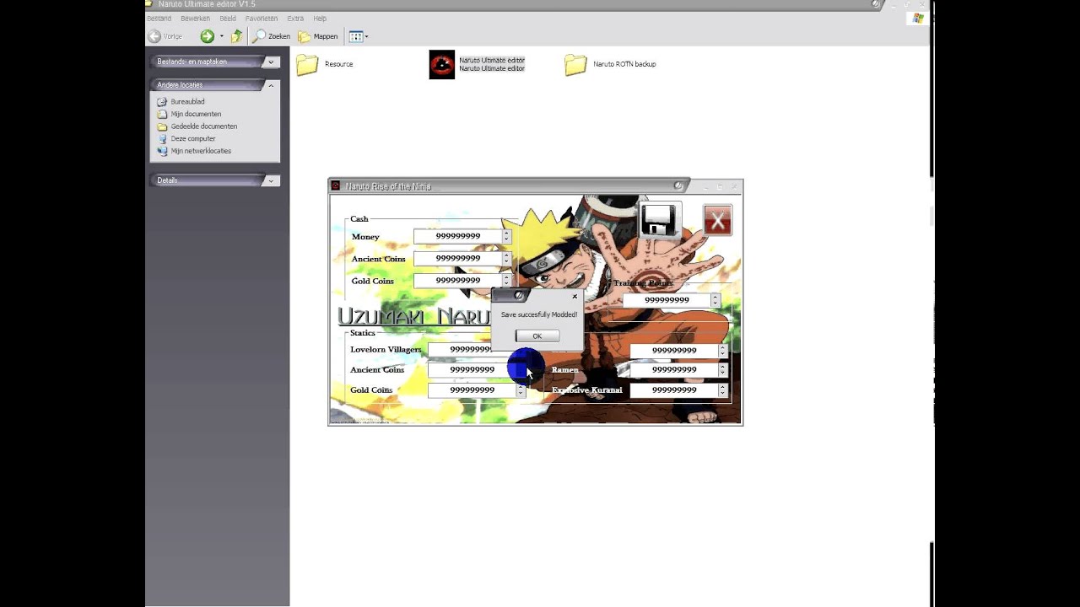Click the Money spinner arrows
The height and width of the screenshot is (607, 1080).
pyautogui.click(x=506, y=236)
